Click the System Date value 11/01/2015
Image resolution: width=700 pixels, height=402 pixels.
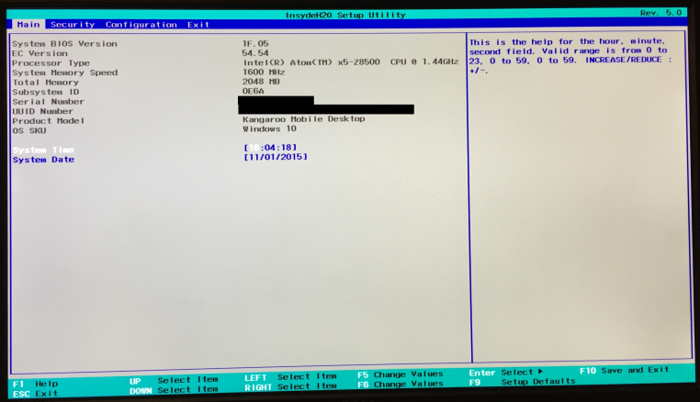[x=275, y=157]
